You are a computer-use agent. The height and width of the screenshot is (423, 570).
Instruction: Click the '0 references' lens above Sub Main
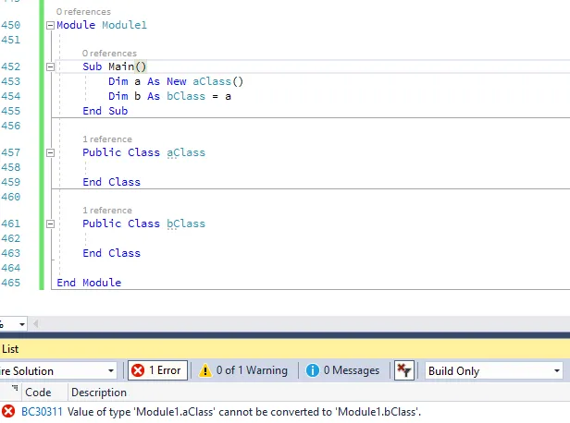[109, 54]
